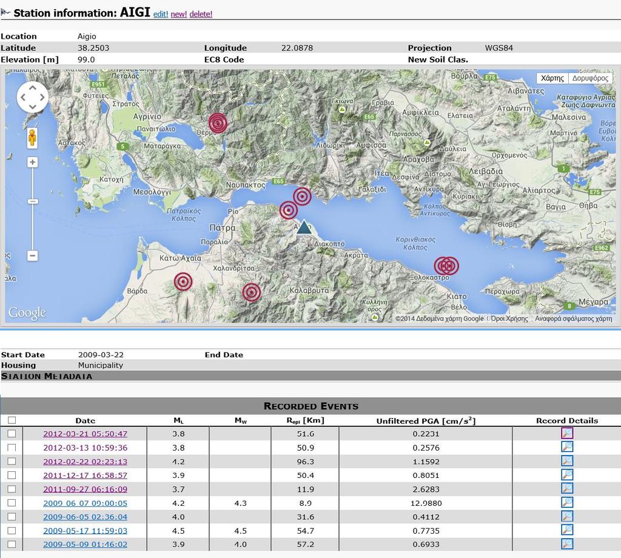Open the Όροι Χρήσης map terms link
Screen dimensions: 621x558
point(509,318)
